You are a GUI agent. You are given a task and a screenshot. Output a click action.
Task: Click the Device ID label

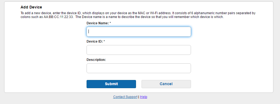pos(95,41)
